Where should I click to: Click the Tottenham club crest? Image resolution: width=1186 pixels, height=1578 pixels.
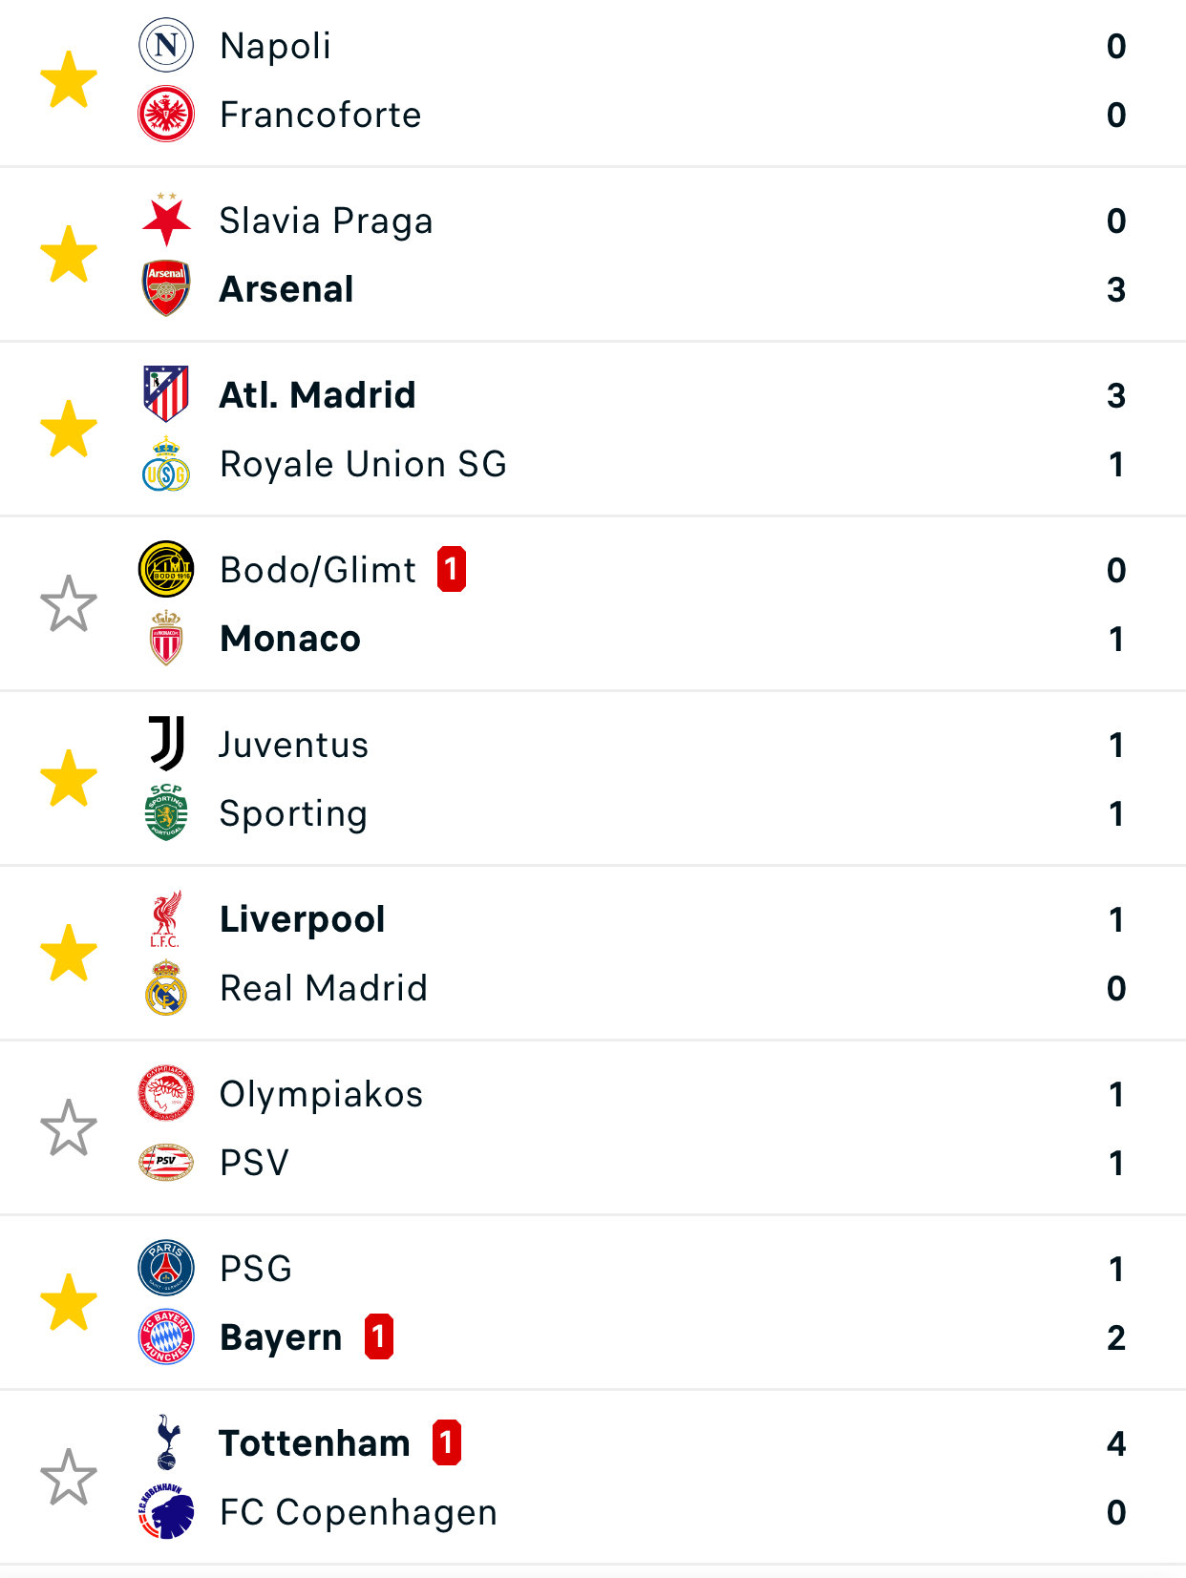[x=166, y=1442]
